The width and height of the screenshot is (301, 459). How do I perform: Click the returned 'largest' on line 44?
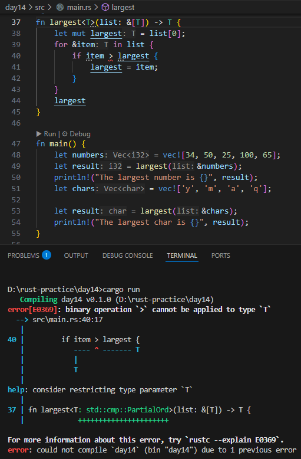click(x=70, y=101)
